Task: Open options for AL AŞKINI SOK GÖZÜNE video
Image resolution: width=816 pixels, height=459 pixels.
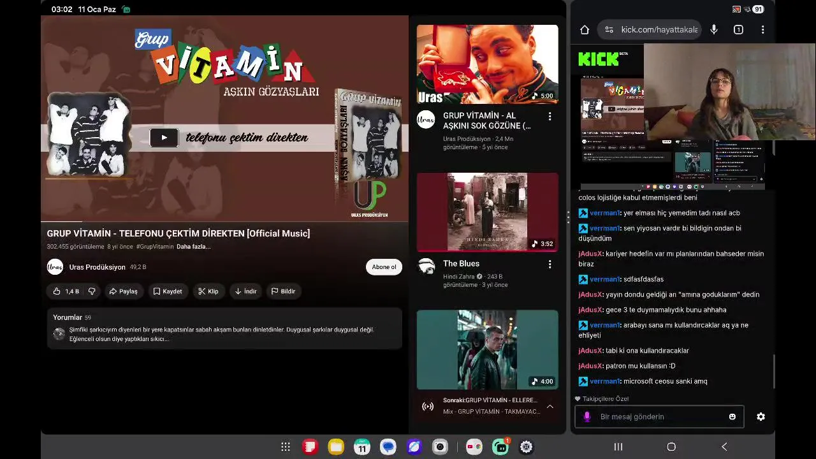Action: [x=550, y=117]
